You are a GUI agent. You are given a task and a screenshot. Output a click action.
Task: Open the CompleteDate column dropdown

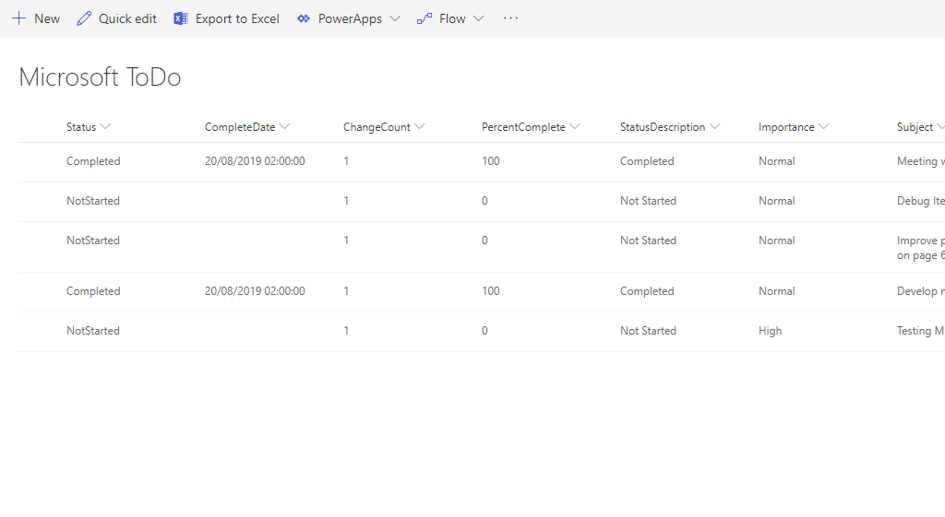tap(284, 127)
